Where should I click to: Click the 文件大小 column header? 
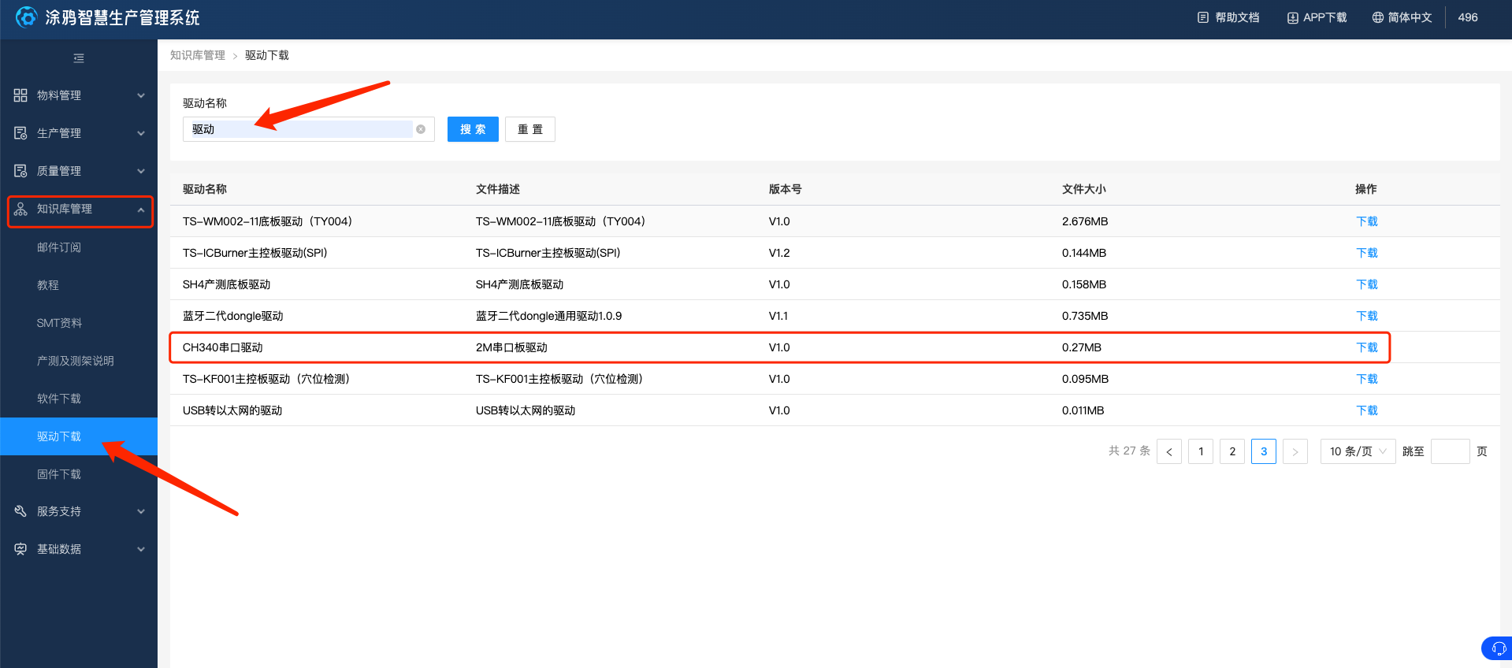click(x=1084, y=189)
